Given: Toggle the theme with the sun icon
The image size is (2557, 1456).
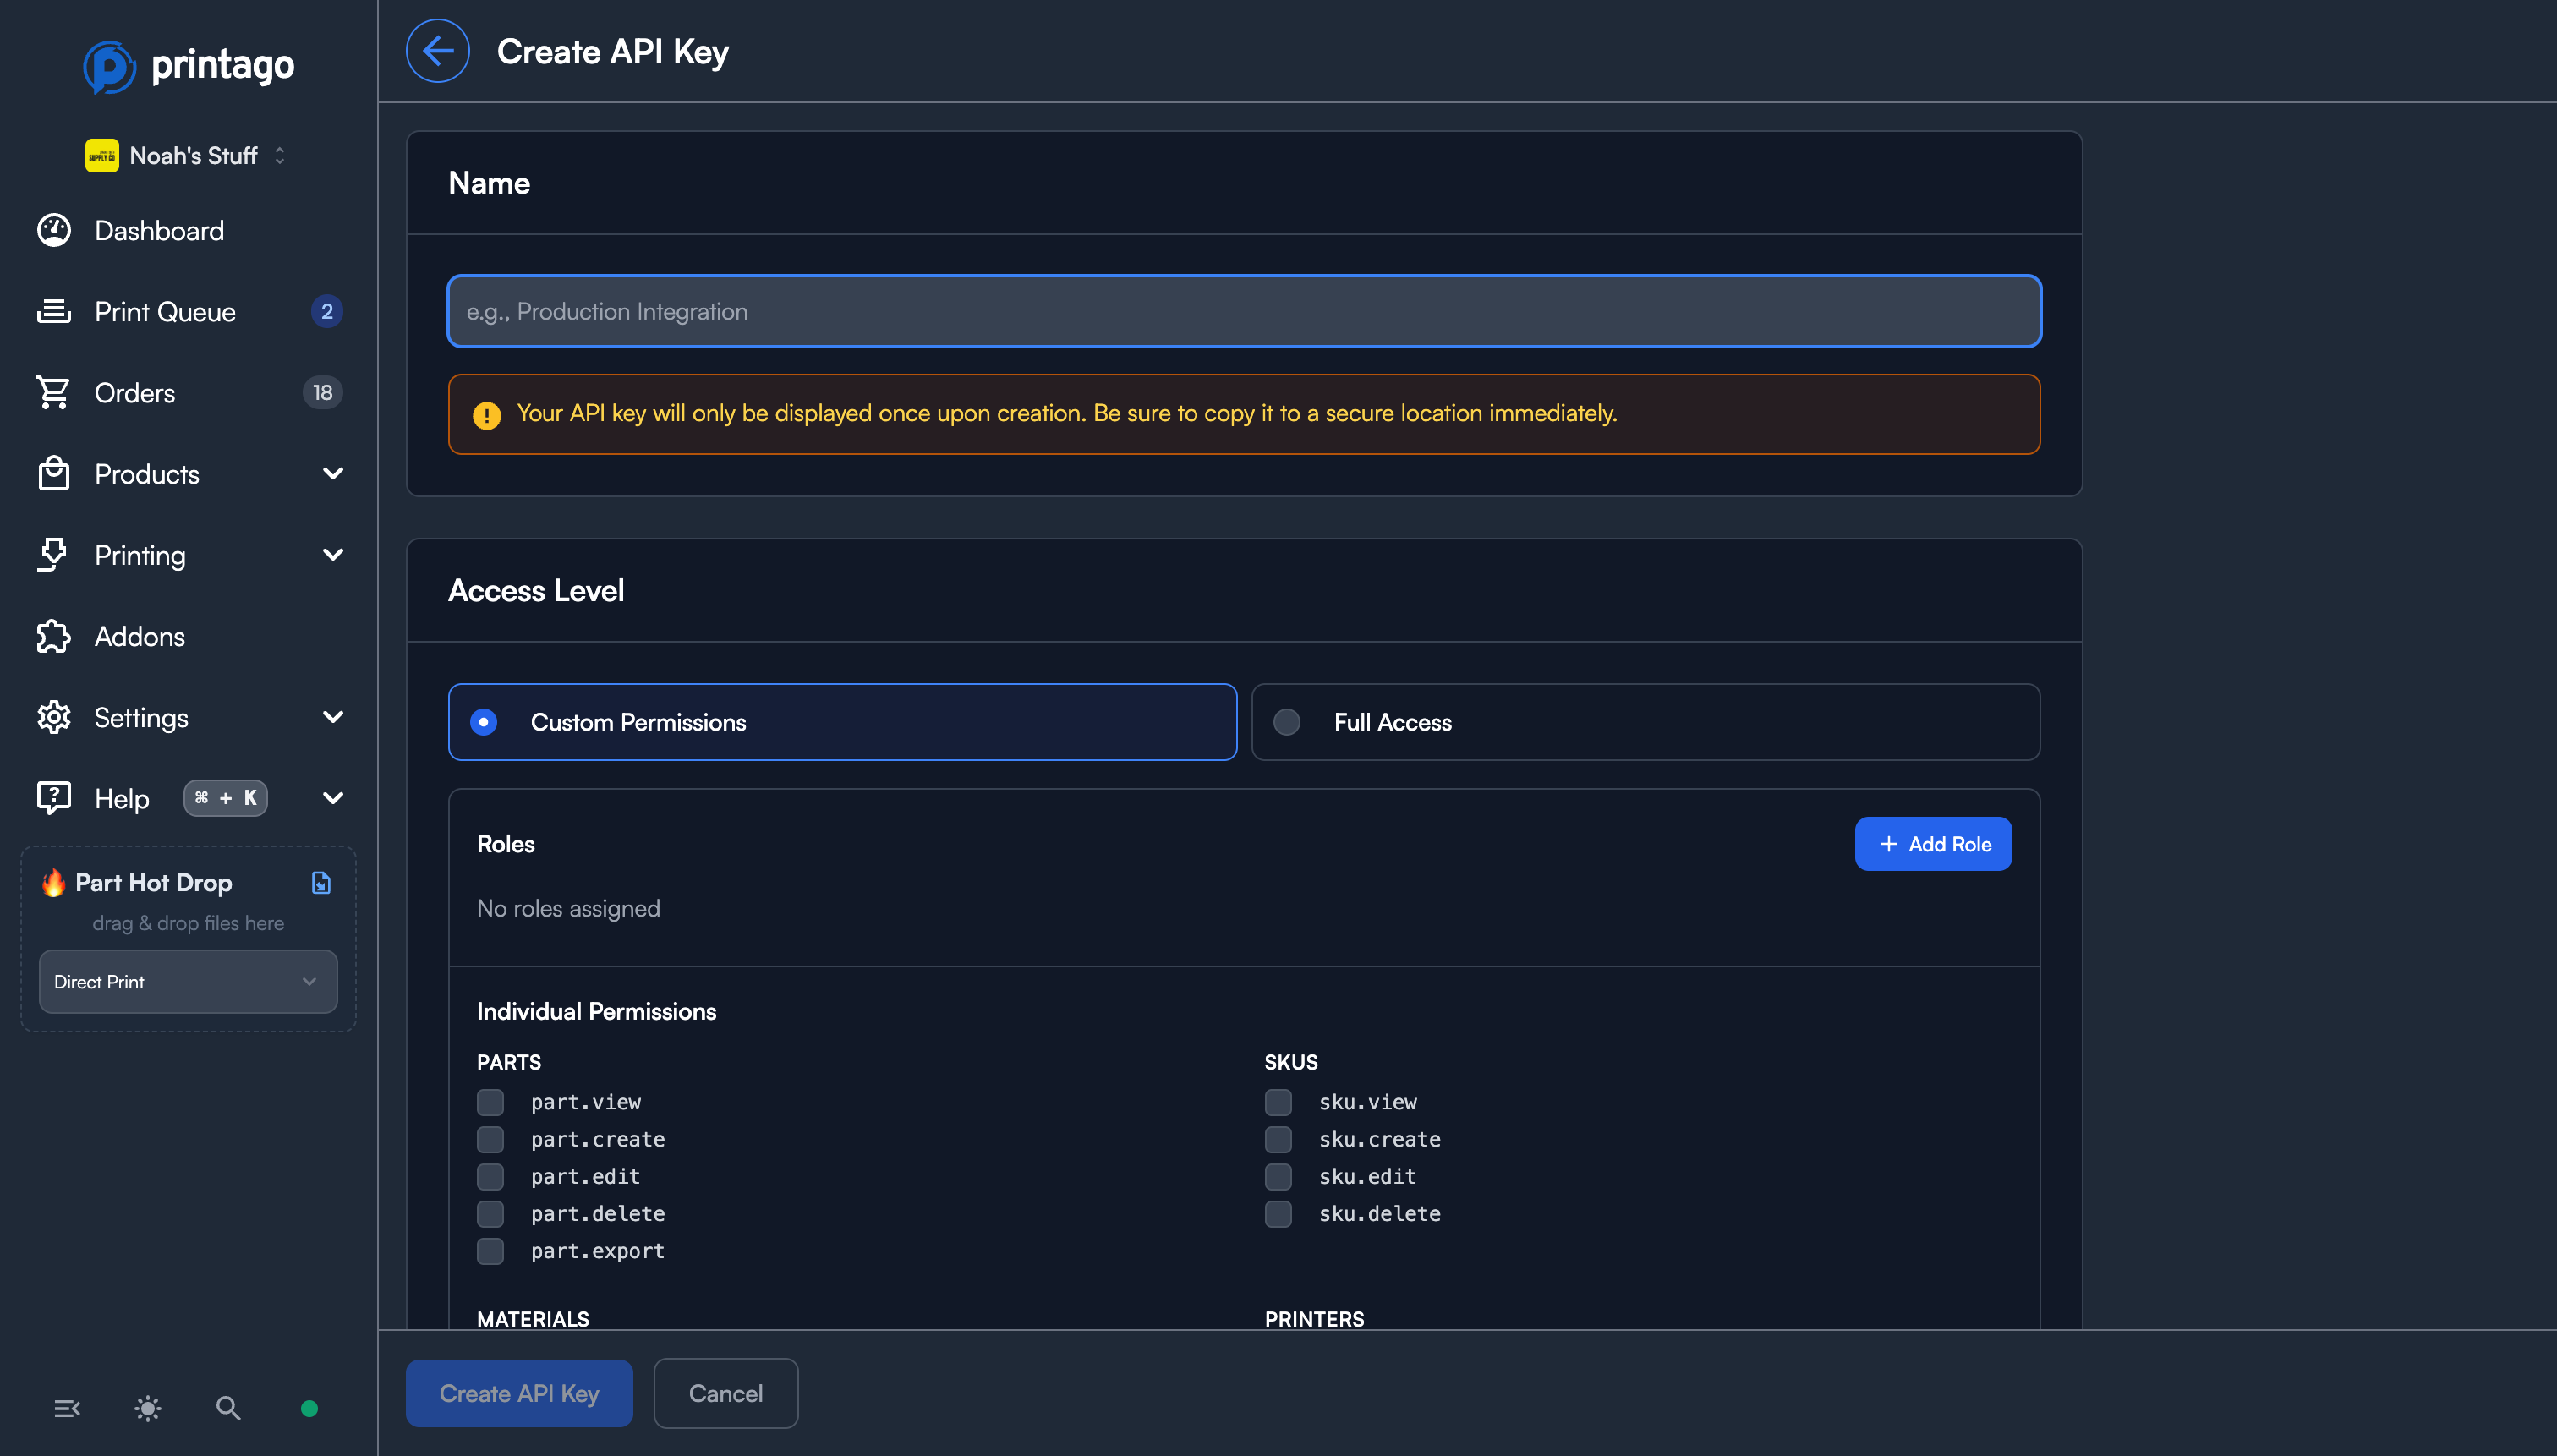Looking at the screenshot, I should 147,1408.
